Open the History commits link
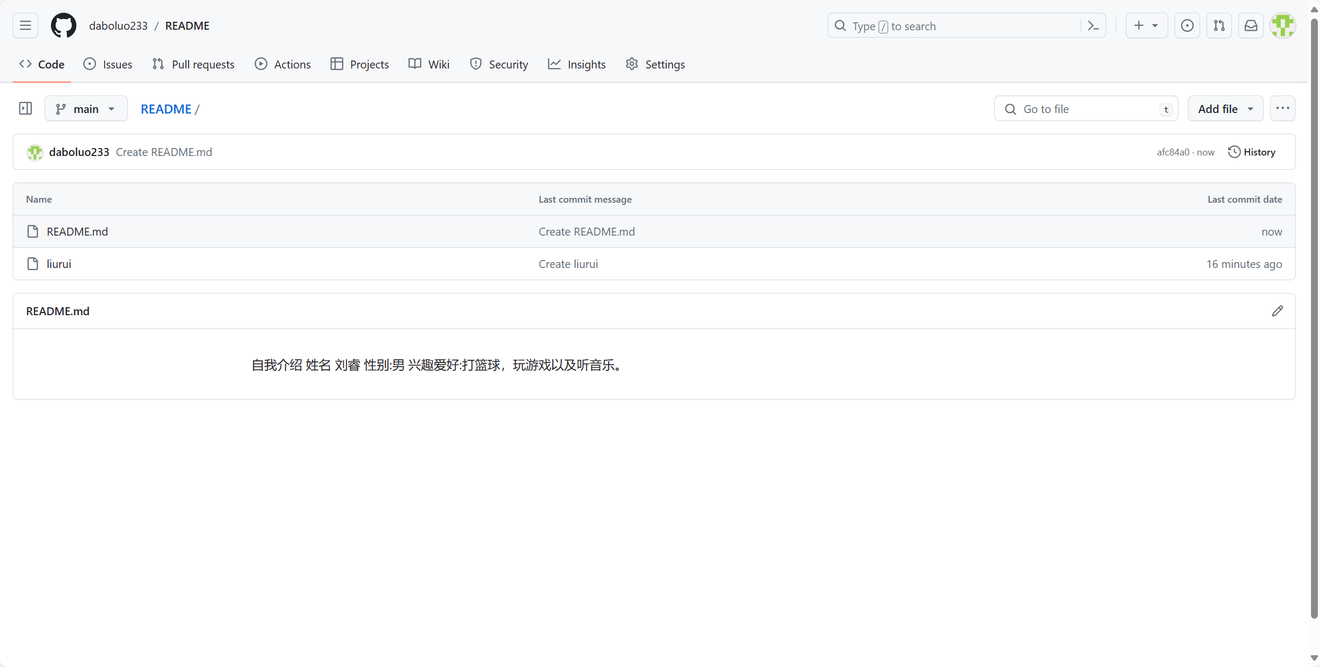The height and width of the screenshot is (667, 1320). coord(1252,152)
